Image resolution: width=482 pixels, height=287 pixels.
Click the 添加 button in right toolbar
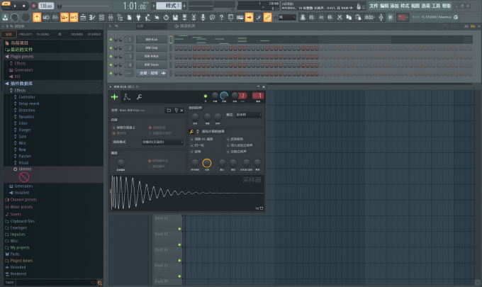point(369,18)
